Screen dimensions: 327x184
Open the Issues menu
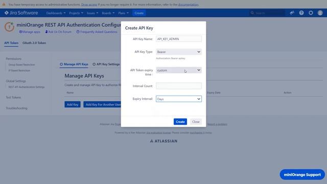(92, 13)
